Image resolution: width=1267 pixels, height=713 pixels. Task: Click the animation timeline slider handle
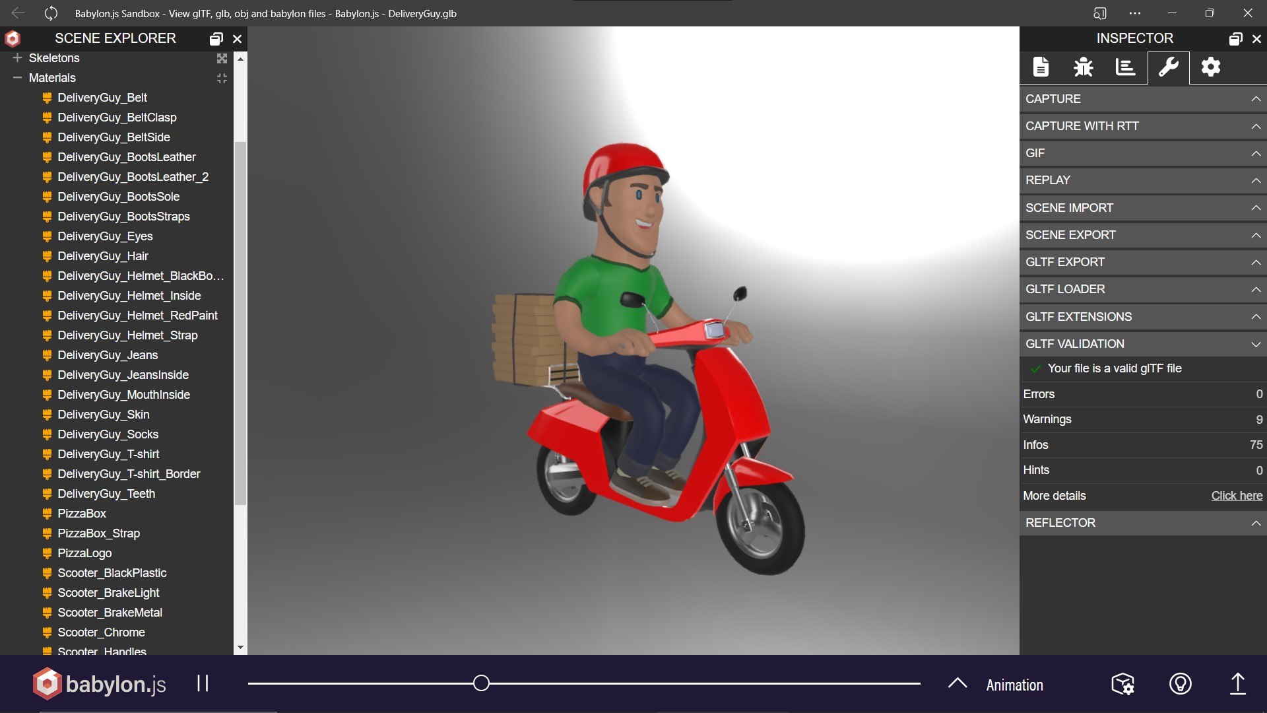pos(481,683)
